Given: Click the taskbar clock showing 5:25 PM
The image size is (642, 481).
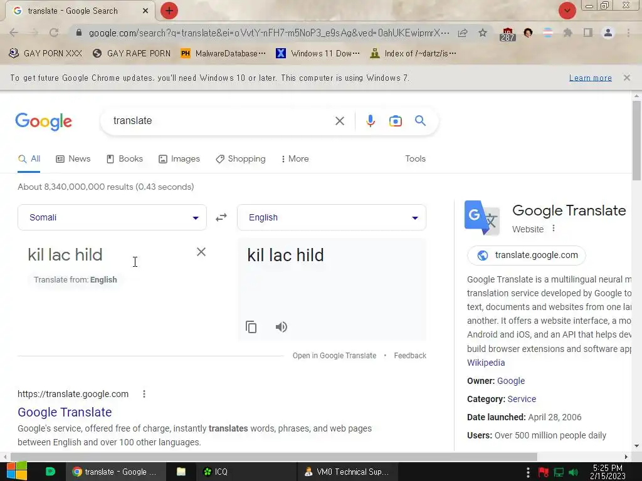Looking at the screenshot, I should [608, 472].
